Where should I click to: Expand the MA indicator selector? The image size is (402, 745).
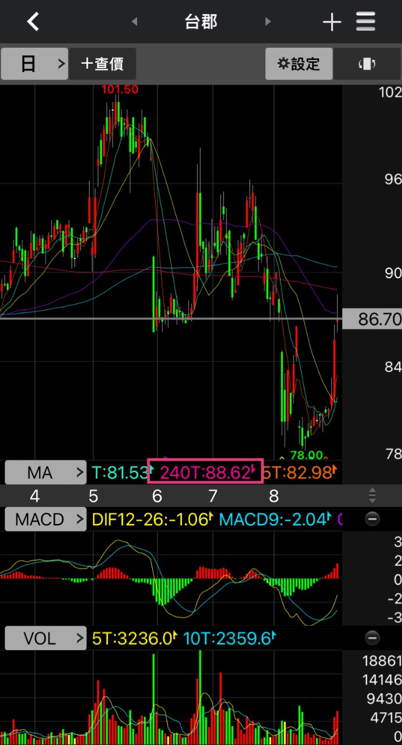pos(45,472)
